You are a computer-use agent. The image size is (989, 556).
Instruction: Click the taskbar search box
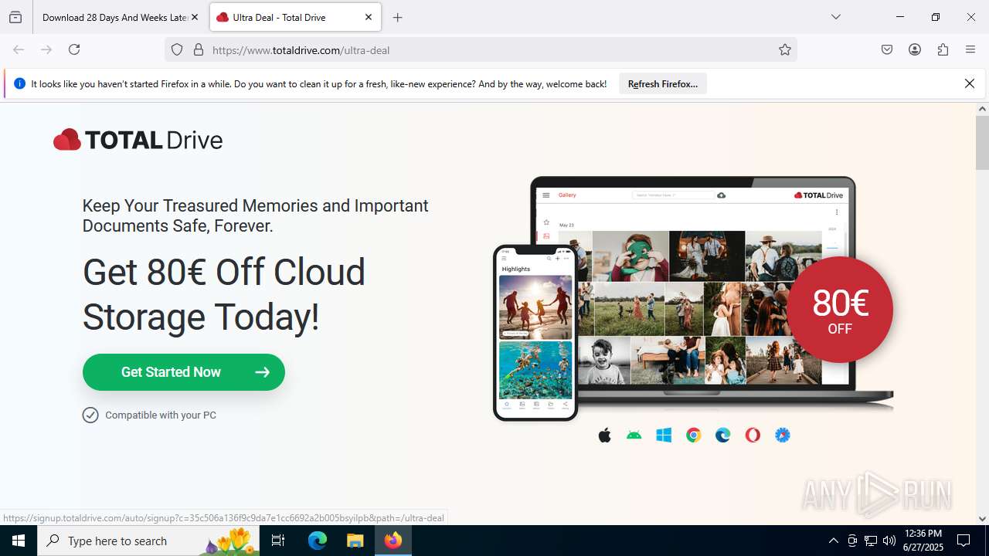click(148, 541)
